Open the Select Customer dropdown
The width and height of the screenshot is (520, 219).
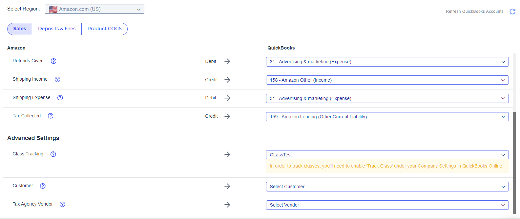(387, 187)
